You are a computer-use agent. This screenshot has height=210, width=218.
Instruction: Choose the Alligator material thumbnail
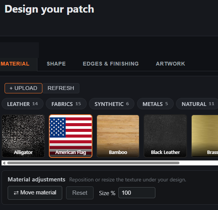23,136
